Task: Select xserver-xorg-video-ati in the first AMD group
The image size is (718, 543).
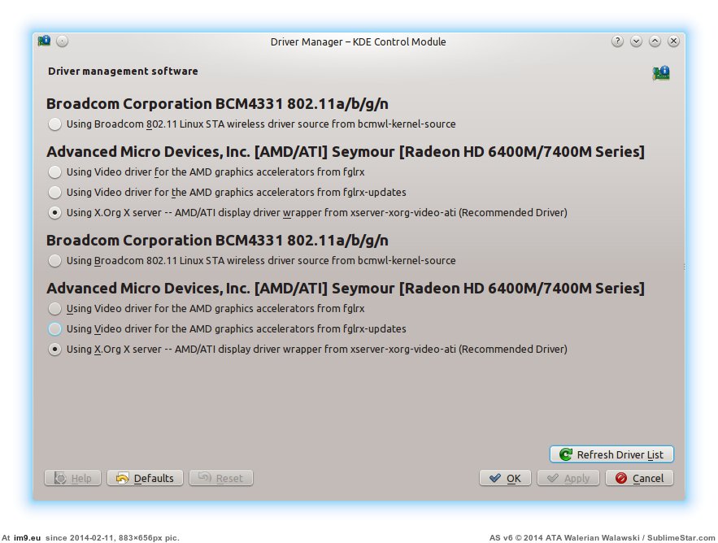Action: point(54,213)
